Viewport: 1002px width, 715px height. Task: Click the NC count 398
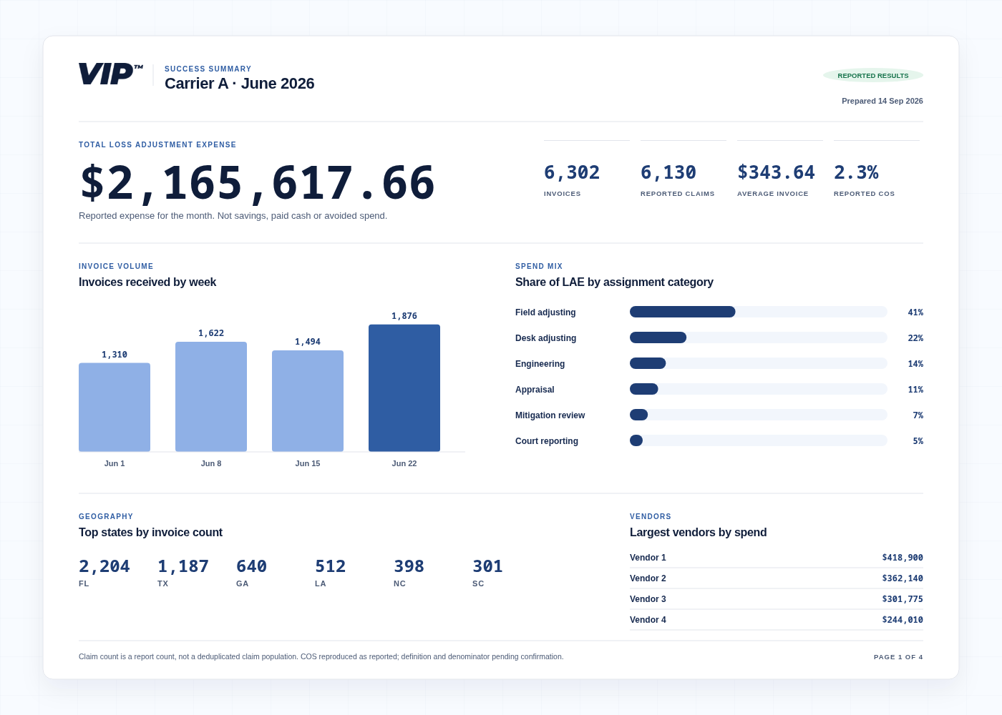409,566
